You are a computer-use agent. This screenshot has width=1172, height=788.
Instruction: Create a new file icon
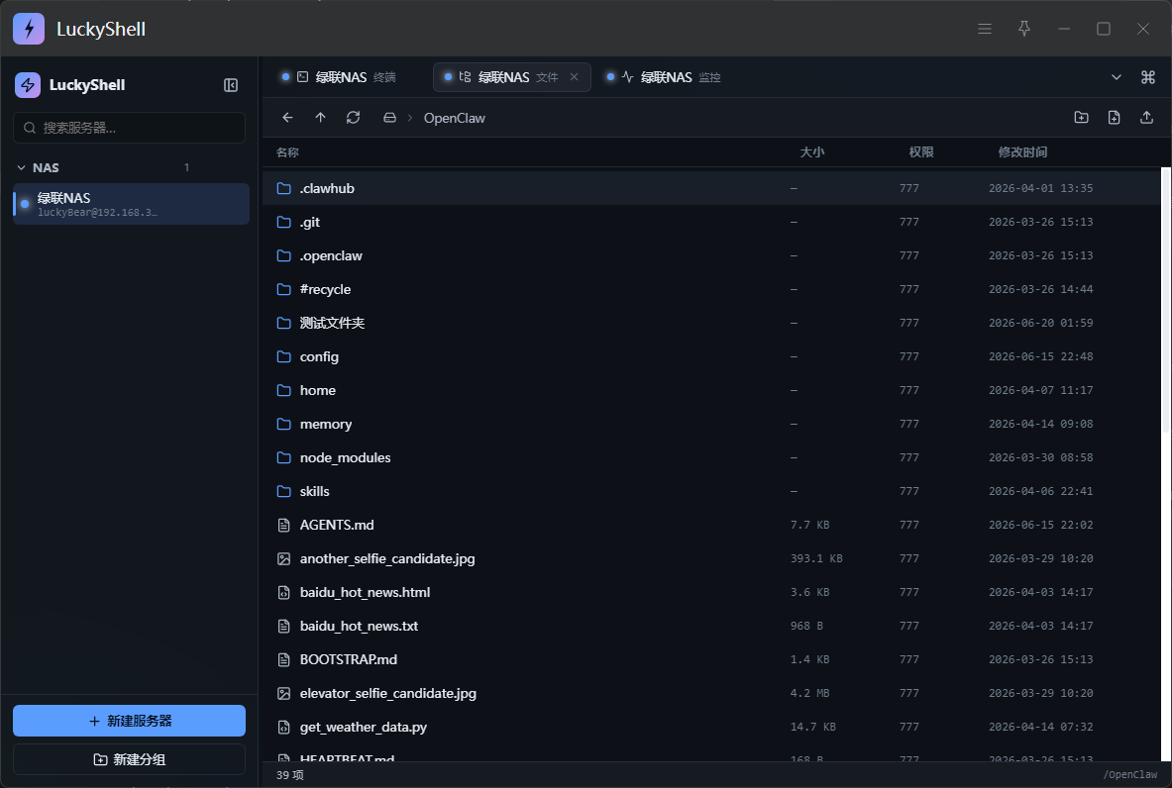[x=1114, y=117]
